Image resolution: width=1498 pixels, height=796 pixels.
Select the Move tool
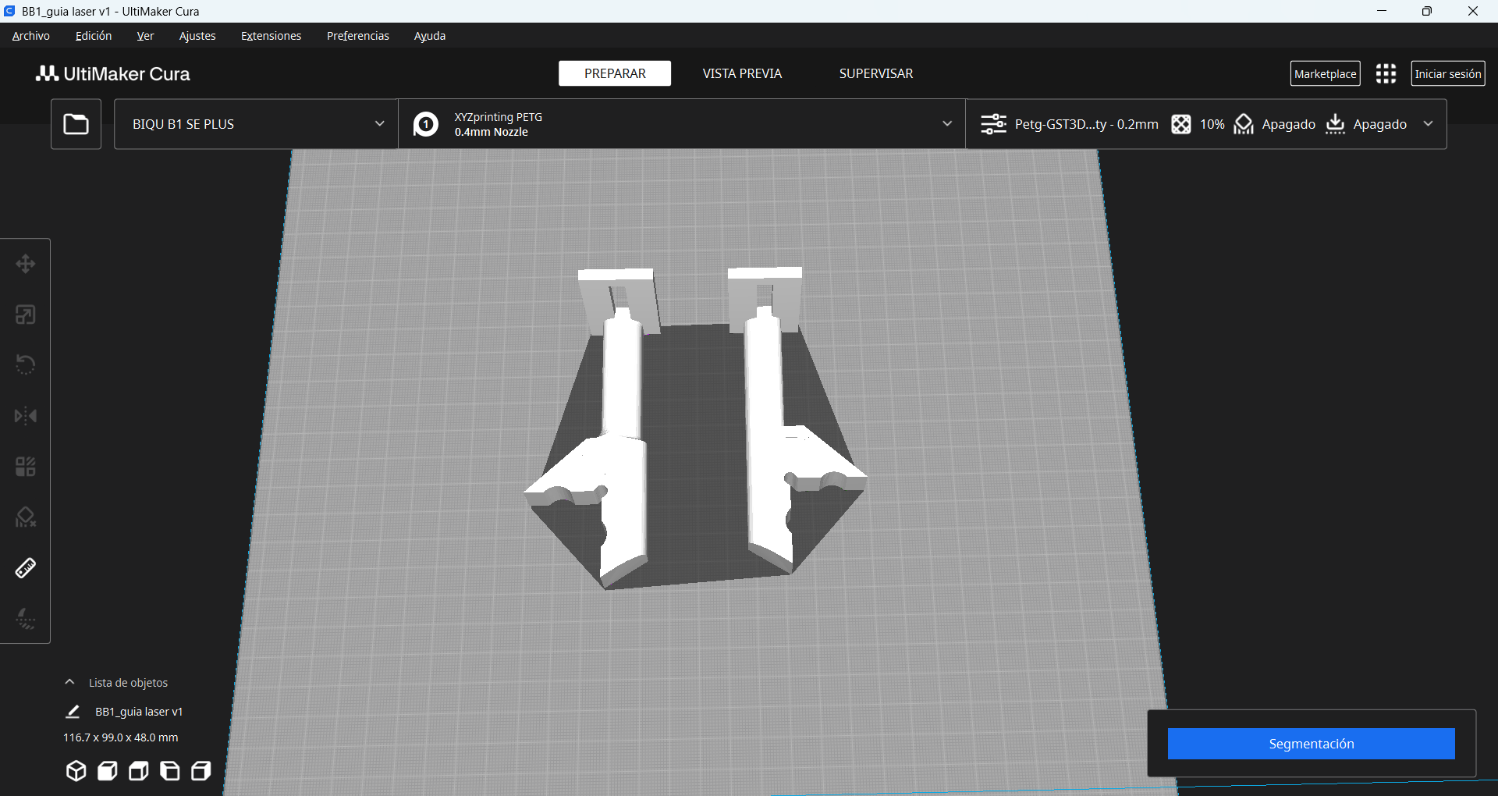pyautogui.click(x=26, y=264)
